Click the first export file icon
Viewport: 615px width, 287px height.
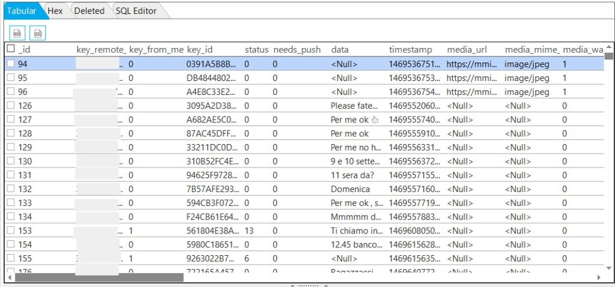[18, 33]
